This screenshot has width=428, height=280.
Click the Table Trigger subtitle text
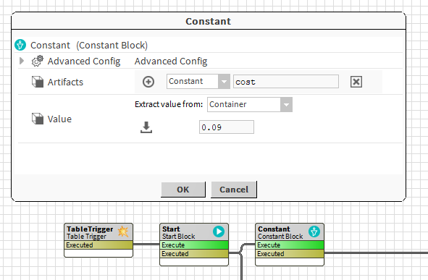coord(86,237)
